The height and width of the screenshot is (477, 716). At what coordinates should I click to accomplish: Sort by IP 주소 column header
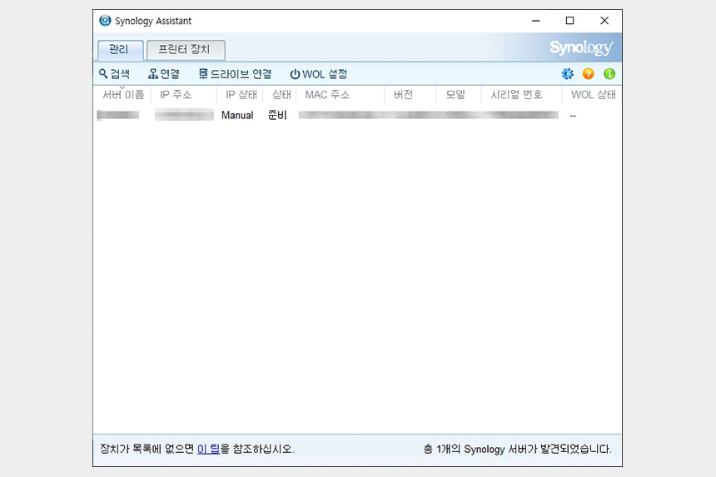tap(183, 95)
